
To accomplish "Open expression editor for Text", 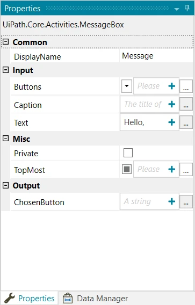I will pyautogui.click(x=186, y=122).
